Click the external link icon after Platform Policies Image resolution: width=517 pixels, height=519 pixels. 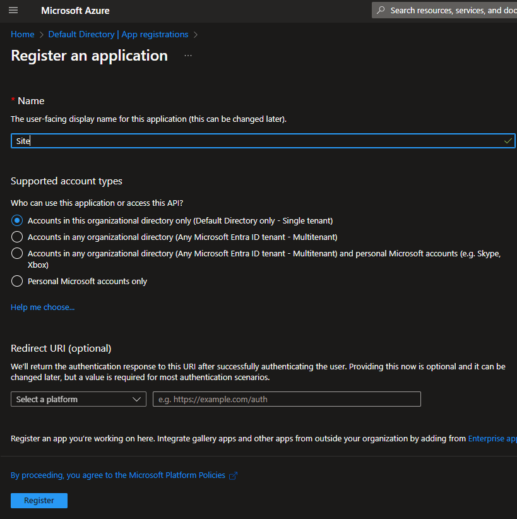[234, 475]
